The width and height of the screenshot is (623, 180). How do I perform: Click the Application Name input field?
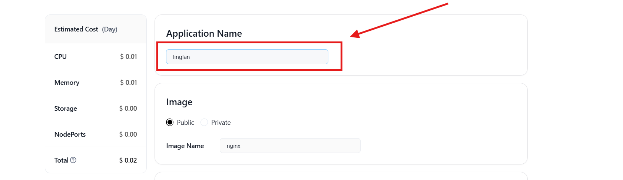coord(247,57)
